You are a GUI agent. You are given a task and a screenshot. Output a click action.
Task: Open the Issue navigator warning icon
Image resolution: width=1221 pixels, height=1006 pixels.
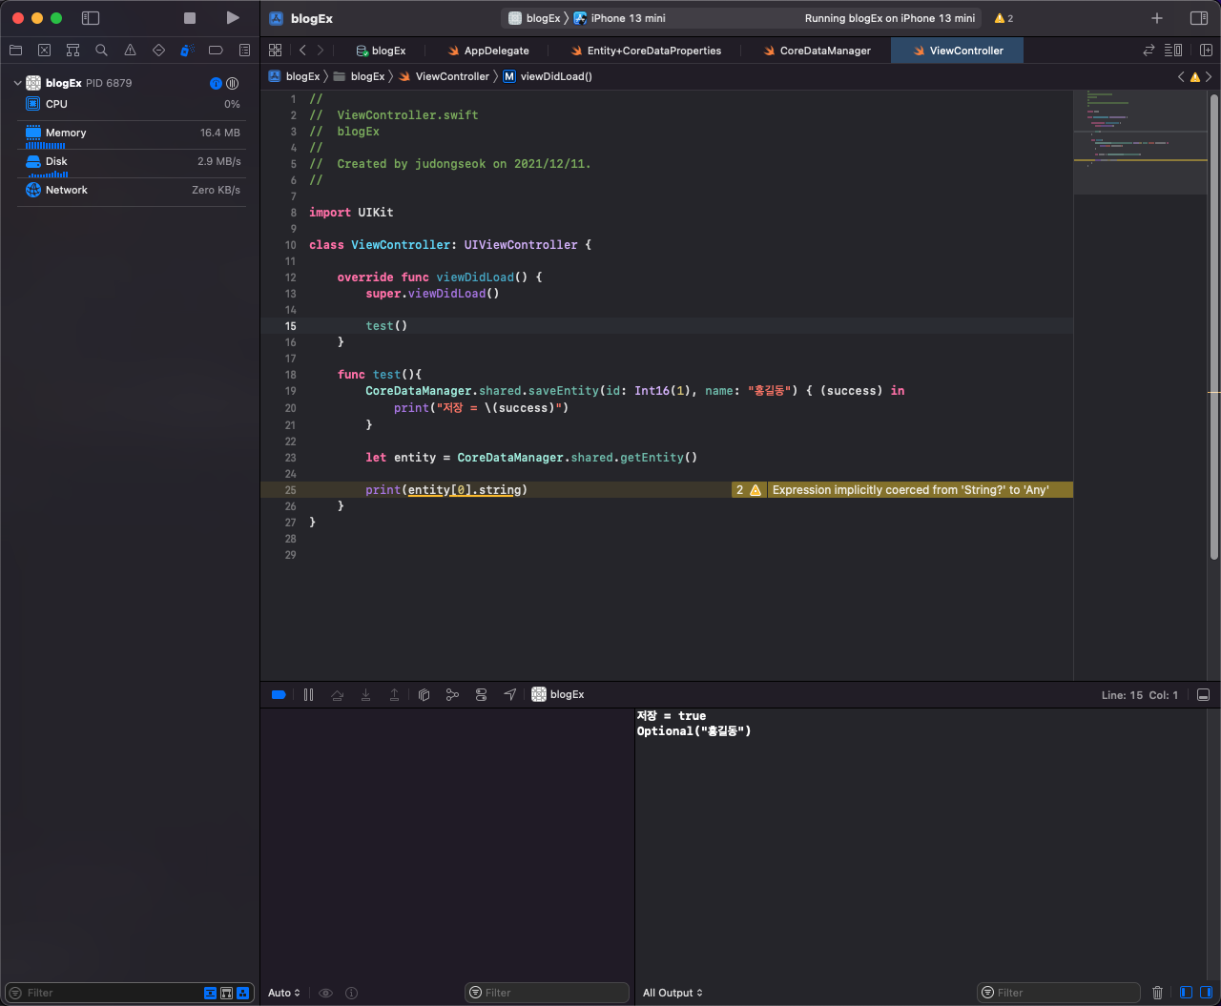[130, 51]
